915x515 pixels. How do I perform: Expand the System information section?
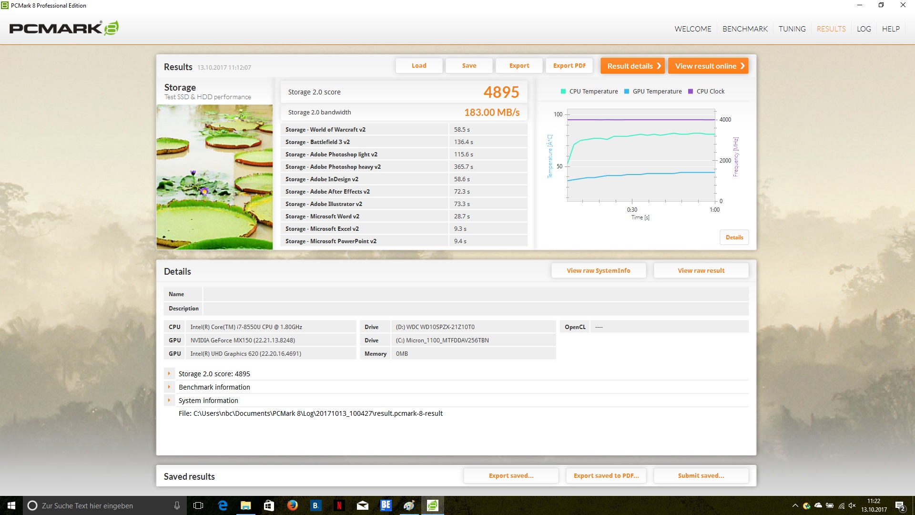[169, 401]
